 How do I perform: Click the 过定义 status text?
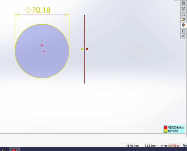pos(175,145)
